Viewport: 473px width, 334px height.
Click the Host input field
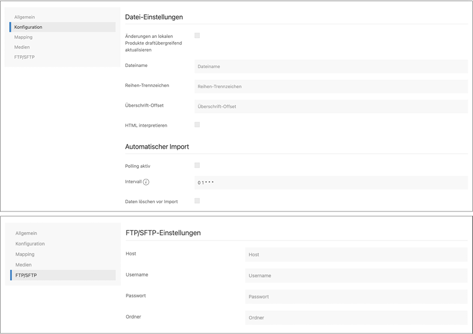pos(356,255)
